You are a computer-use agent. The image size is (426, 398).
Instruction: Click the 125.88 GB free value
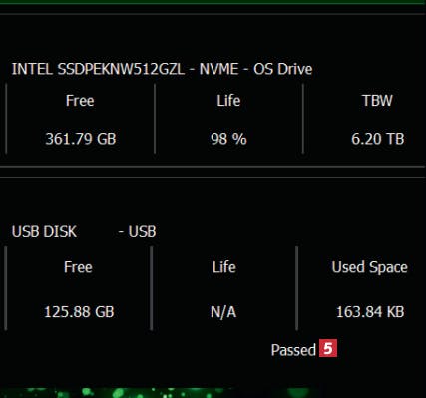coord(79,312)
